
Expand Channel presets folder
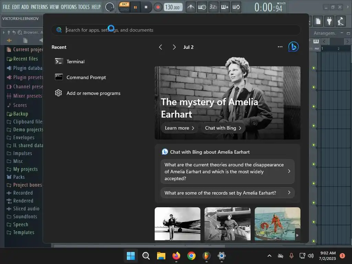tap(24, 87)
